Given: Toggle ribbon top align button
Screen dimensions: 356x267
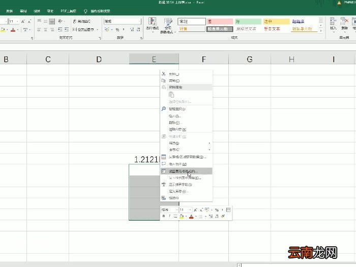Looking at the screenshot, I should point(39,21).
